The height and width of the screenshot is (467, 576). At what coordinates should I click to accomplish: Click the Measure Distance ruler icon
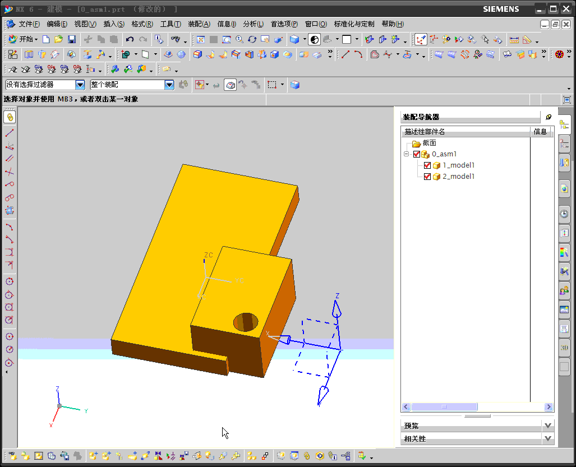514,39
